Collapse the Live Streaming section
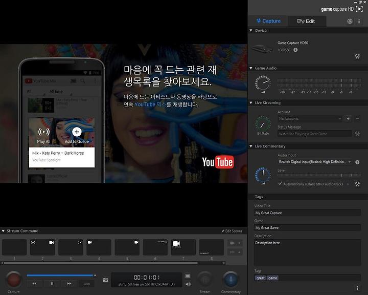Image resolution: width=368 pixels, height=295 pixels. pyautogui.click(x=251, y=102)
